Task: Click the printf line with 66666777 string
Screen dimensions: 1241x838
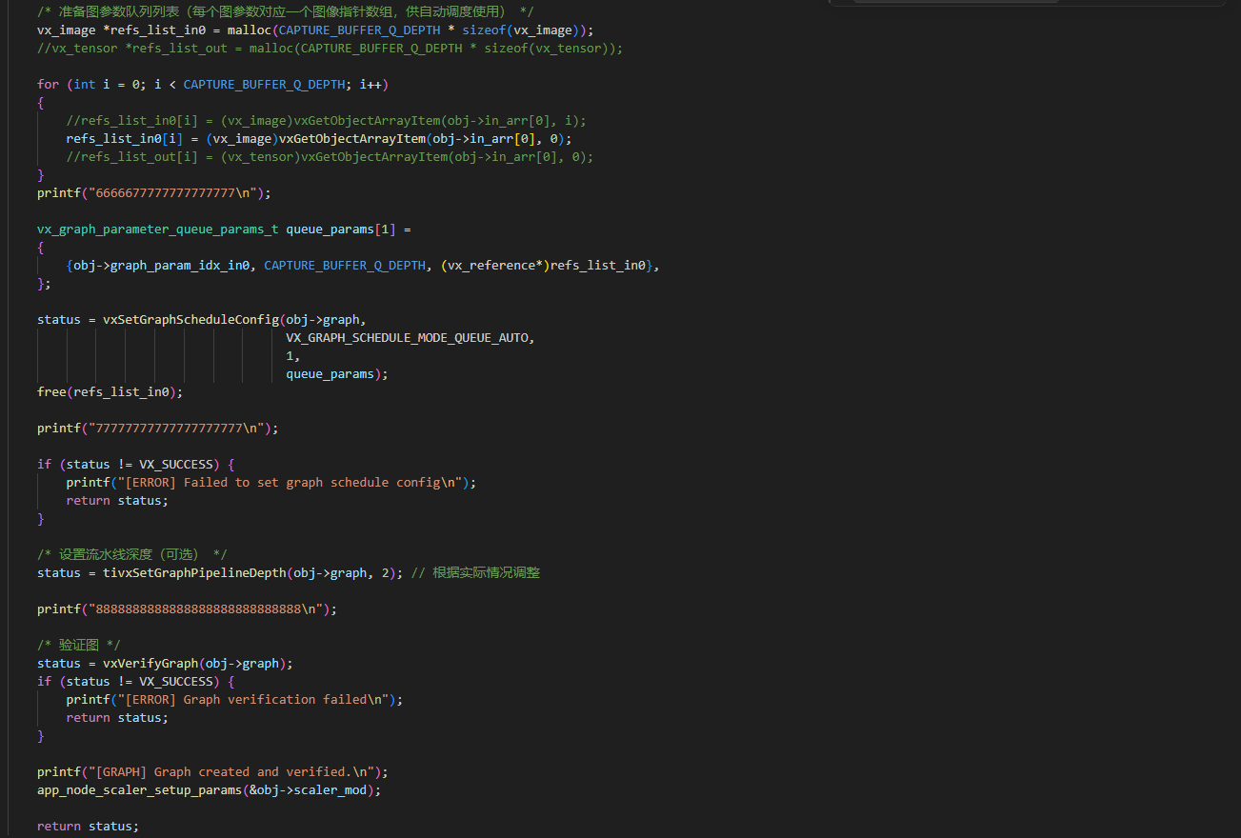Action: click(x=154, y=192)
